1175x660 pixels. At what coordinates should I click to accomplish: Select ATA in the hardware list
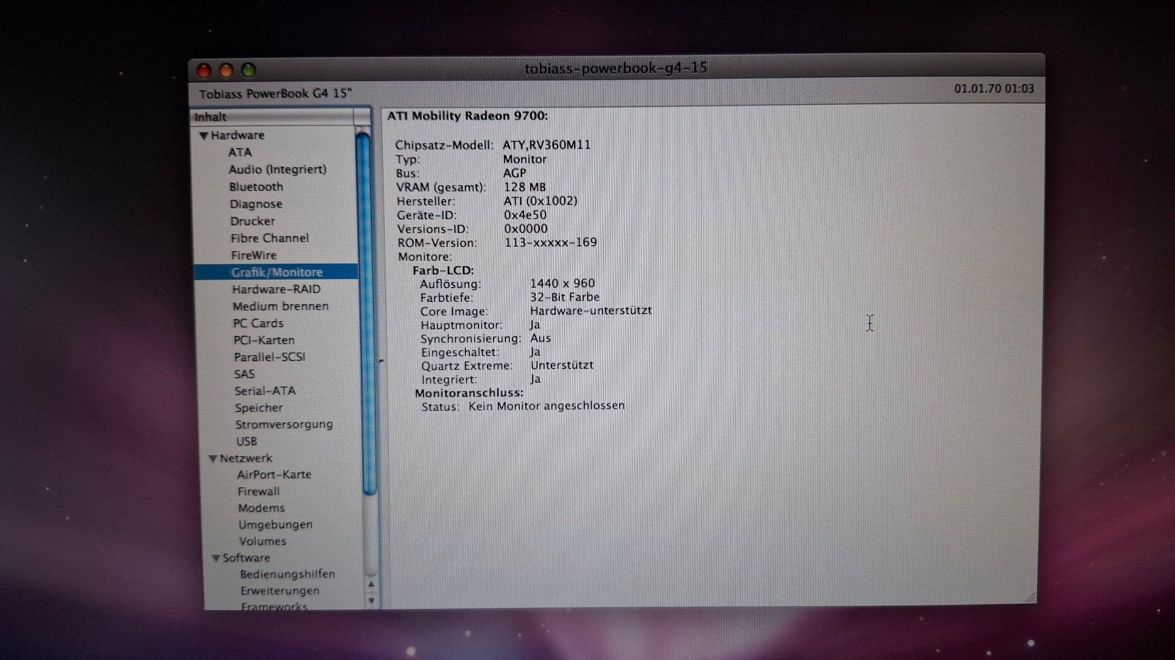pyautogui.click(x=240, y=152)
